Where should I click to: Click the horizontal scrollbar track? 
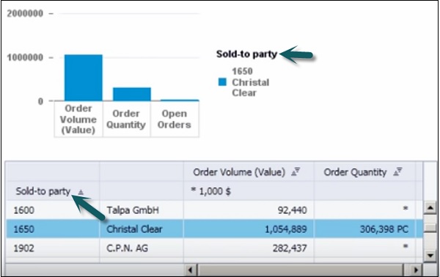(x=300, y=270)
